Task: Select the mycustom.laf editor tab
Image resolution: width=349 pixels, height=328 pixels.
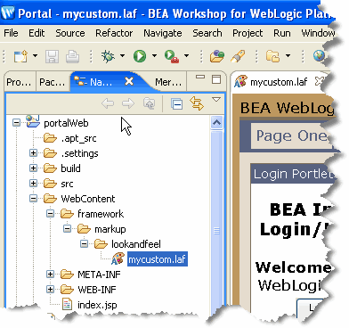Action: 279,82
